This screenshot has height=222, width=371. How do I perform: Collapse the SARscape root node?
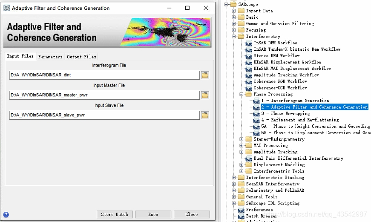click(x=226, y=4)
